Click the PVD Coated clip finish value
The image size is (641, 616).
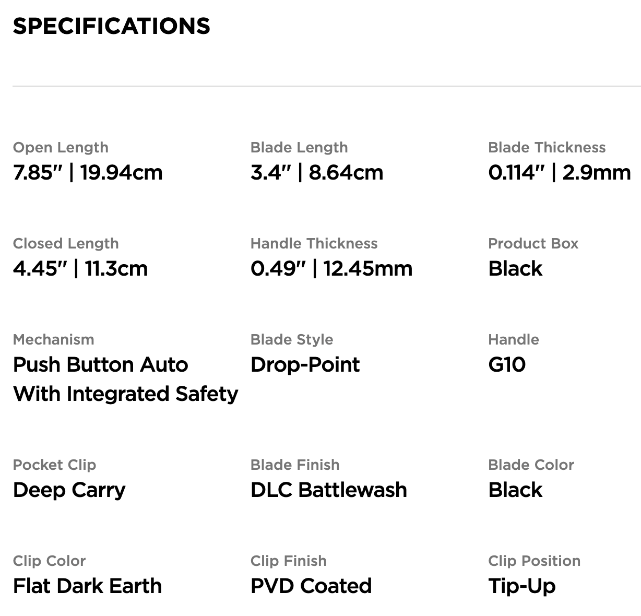(311, 586)
